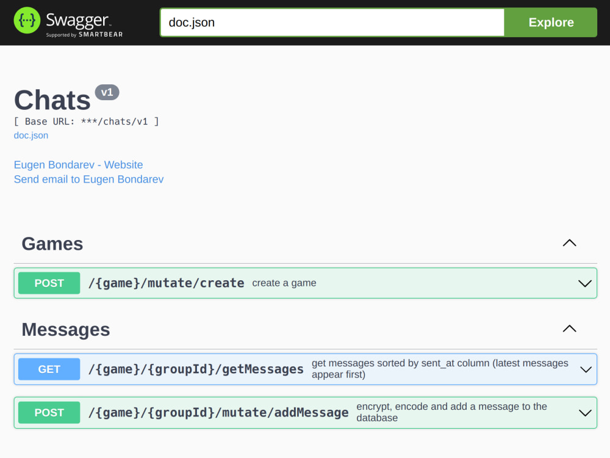Image resolution: width=610 pixels, height=458 pixels.
Task: Click the blue GET badge on getMessages endpoint
Action: click(49, 369)
